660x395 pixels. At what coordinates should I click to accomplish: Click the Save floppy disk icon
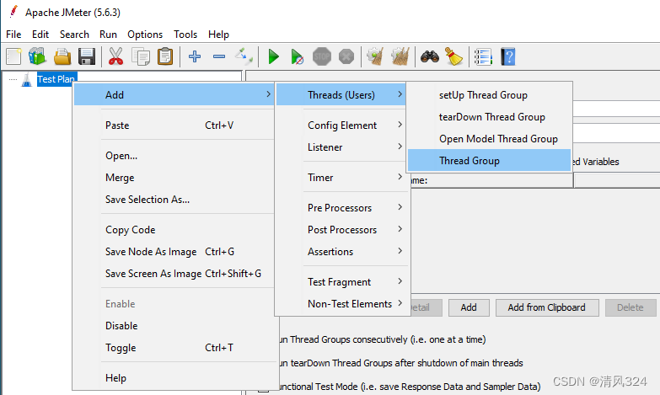pyautogui.click(x=87, y=56)
